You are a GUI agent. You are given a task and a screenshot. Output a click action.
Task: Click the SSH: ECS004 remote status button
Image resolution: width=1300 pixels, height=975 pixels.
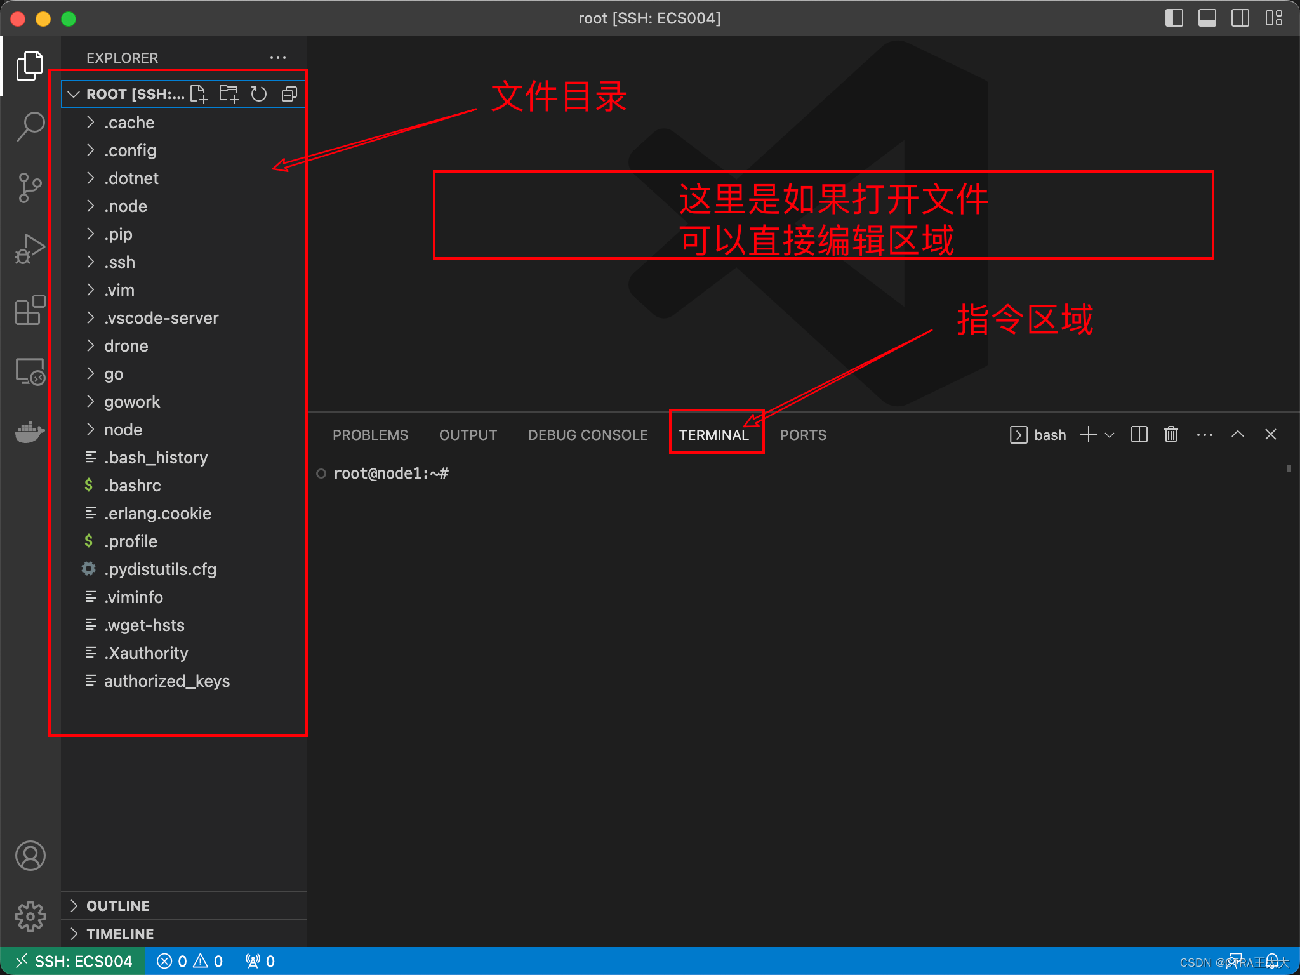point(74,961)
